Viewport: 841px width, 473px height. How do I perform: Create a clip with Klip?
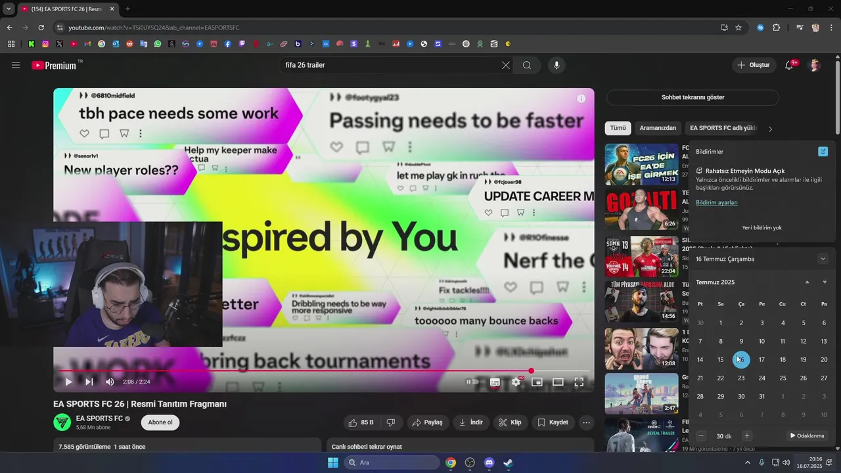510,422
